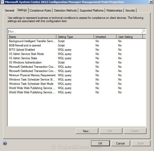
Task: Open the Security tab
Action: point(130,11)
